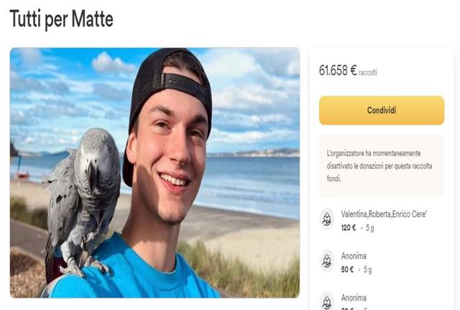Select the Tutti per Matte heading
The width and height of the screenshot is (460, 310).
(x=61, y=19)
